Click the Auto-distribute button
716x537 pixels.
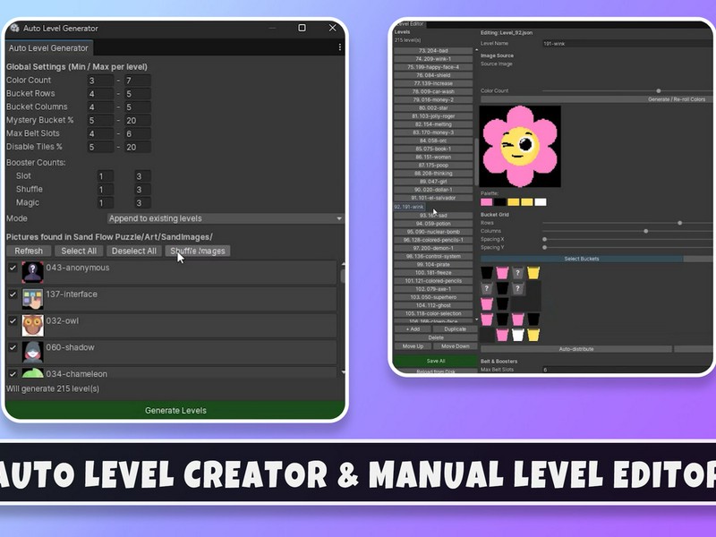(x=576, y=349)
